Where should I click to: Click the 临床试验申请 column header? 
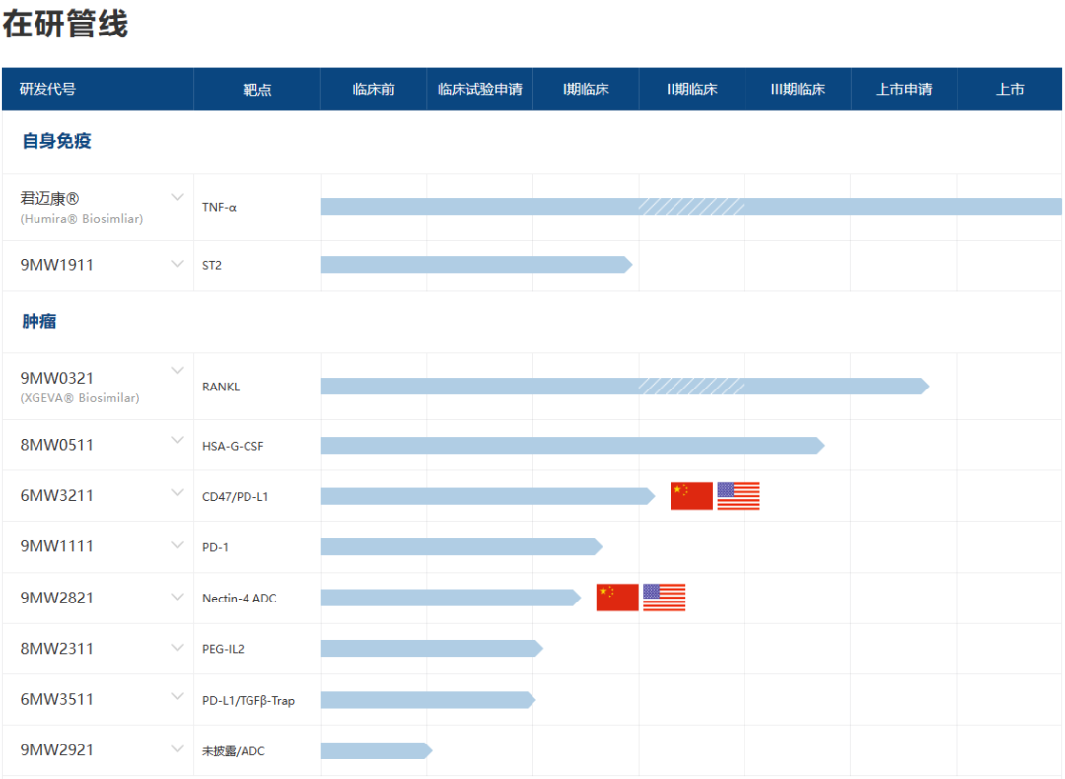point(480,89)
